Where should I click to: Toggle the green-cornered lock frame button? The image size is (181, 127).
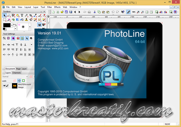click(x=23, y=81)
